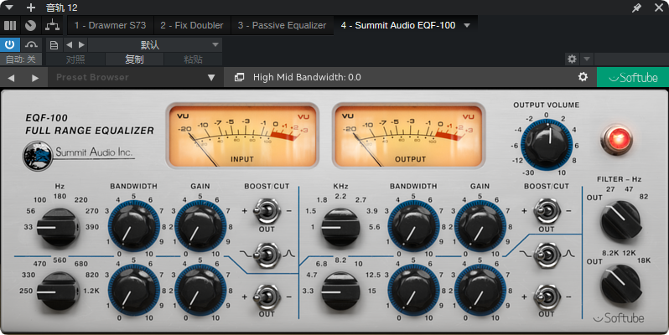
Task: Flip the high-mid Boost/Cut toggle switch
Action: coord(547,210)
